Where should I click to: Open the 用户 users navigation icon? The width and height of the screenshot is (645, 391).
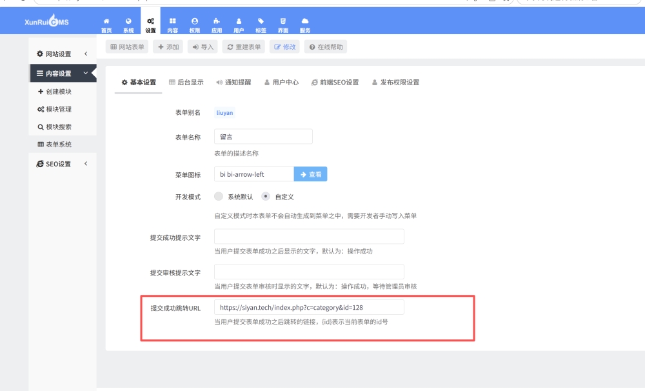239,25
